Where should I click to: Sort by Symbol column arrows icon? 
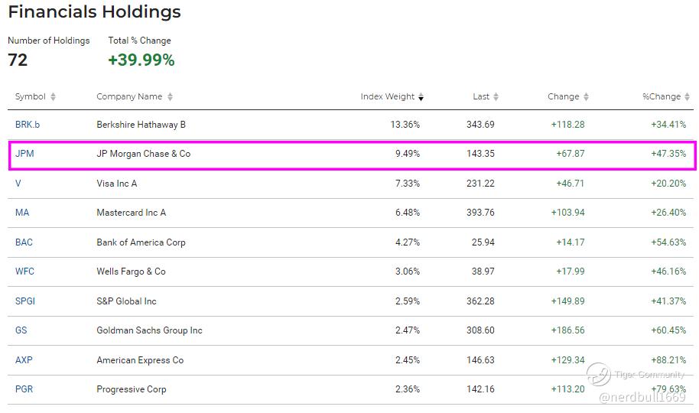point(53,97)
